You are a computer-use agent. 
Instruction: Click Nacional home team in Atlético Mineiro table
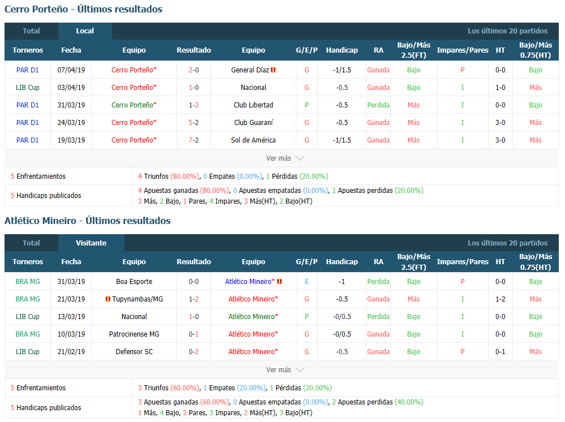click(x=134, y=317)
